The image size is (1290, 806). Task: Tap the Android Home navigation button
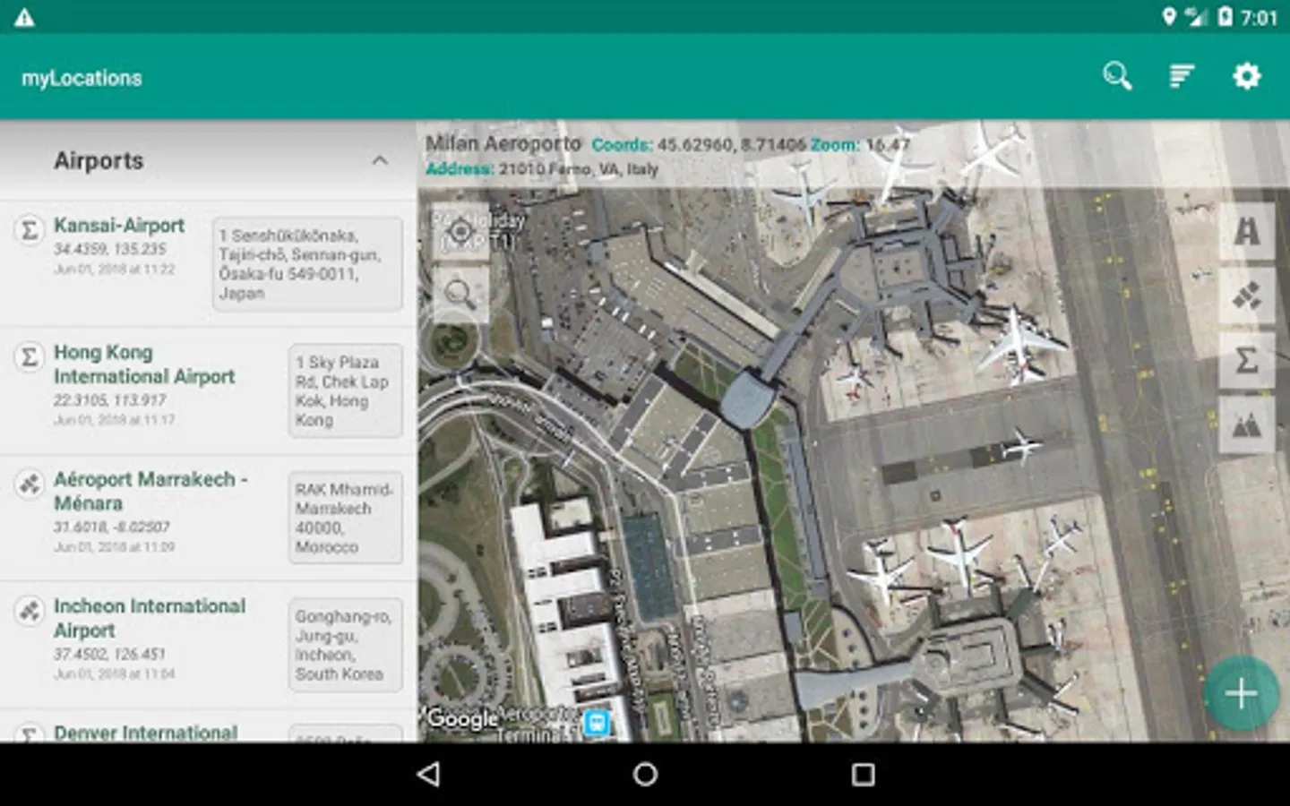point(645,775)
